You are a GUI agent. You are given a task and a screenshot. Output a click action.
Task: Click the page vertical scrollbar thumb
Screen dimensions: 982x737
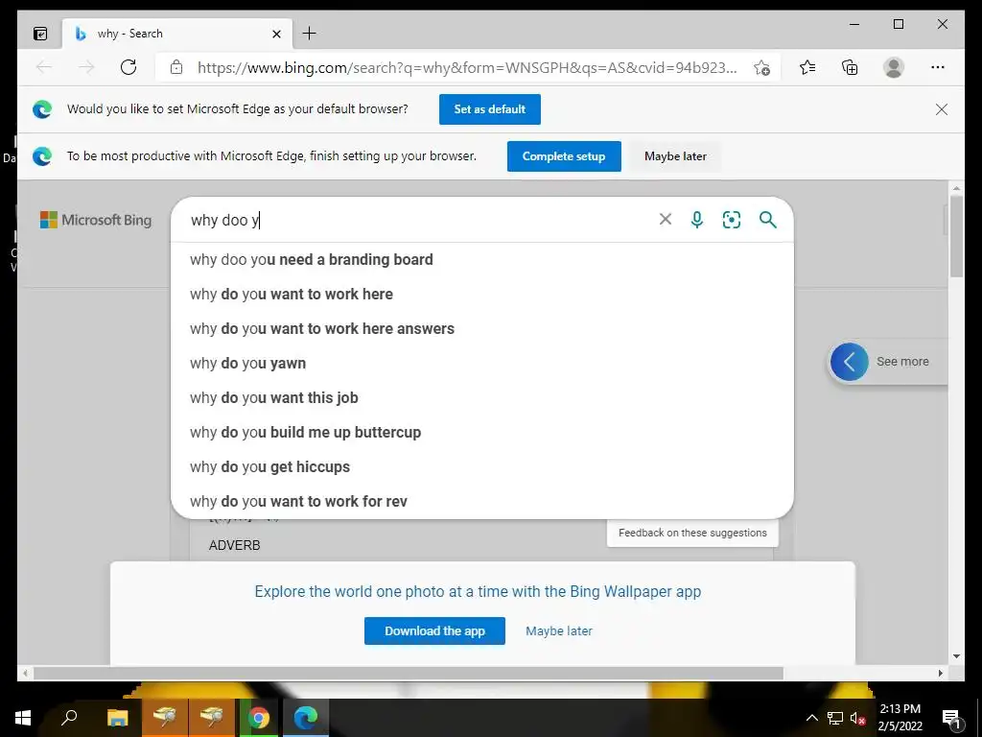point(956,236)
